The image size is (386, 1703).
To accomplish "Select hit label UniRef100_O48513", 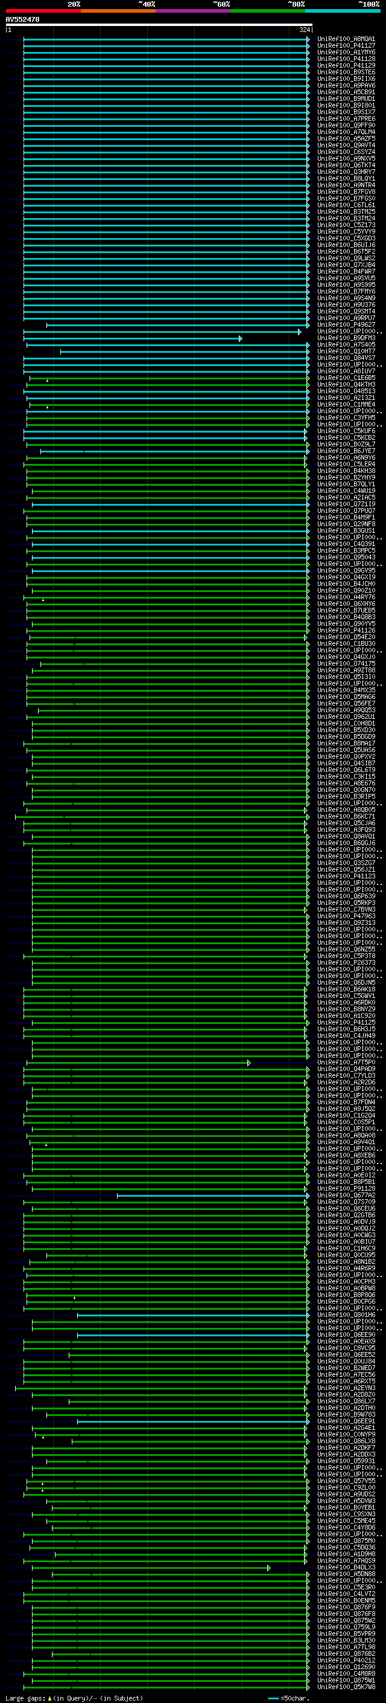I will (x=346, y=391).
